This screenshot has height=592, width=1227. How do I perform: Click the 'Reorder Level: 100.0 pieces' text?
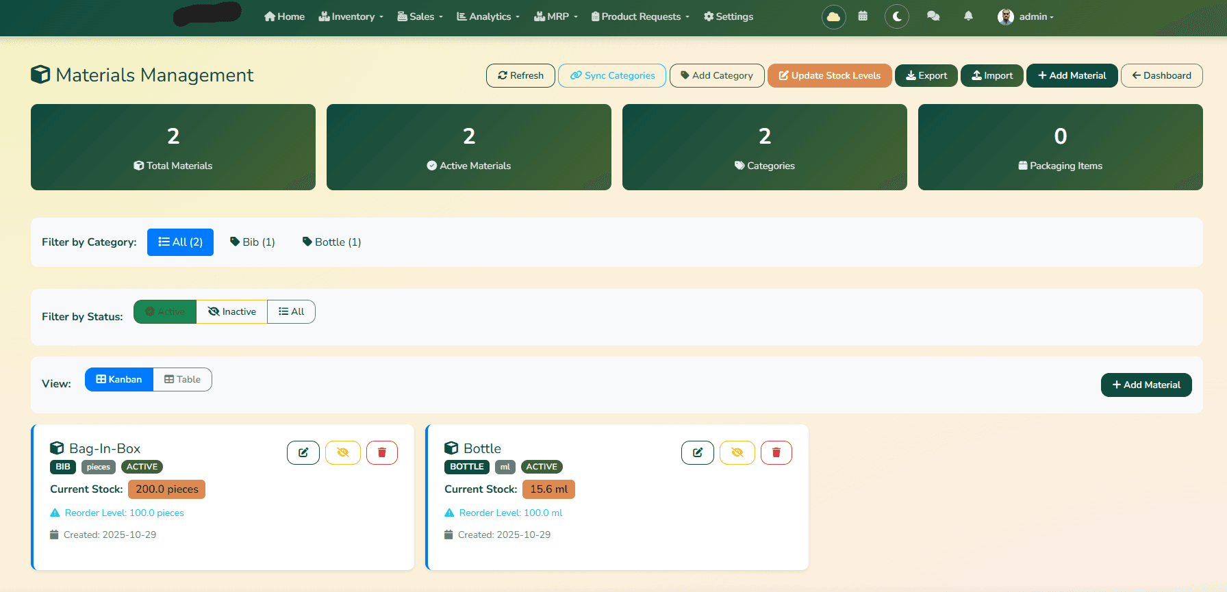click(x=125, y=513)
